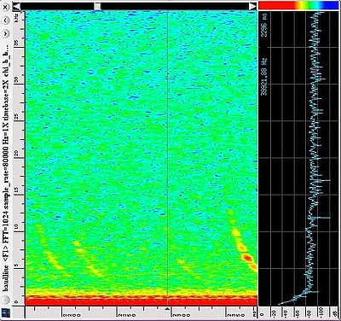The height and width of the screenshot is (321, 341).
Task: Click the 2296 ms readout in spectrum panel
Action: point(264,25)
